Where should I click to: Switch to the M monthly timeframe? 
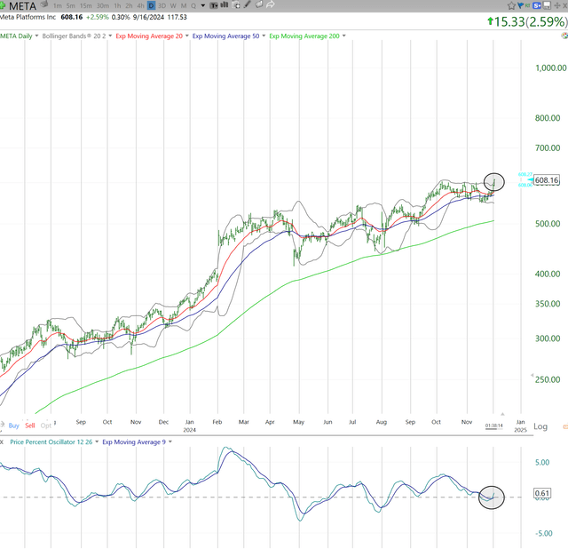(184, 5)
